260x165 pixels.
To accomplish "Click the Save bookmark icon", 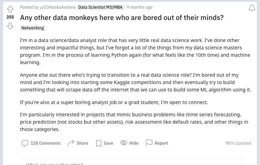I will tap(99, 143).
